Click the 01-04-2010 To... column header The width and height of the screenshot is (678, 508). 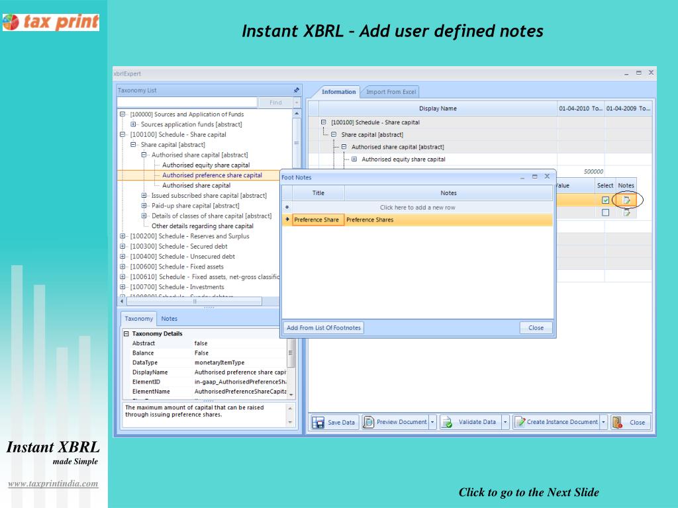[581, 108]
